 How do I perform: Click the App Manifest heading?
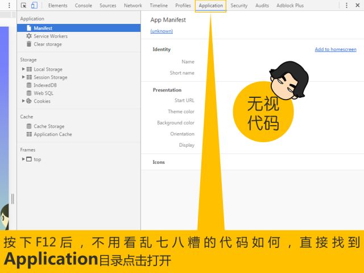coord(168,20)
